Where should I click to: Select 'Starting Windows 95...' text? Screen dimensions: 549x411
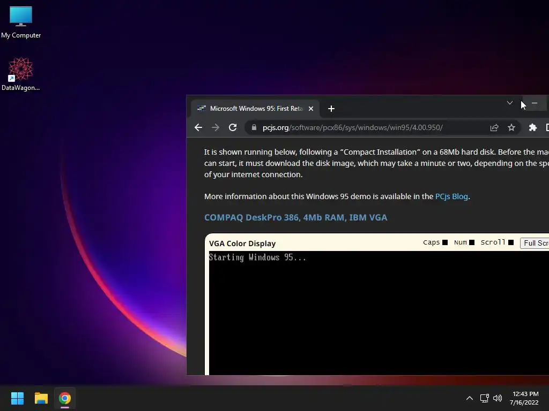pos(257,257)
